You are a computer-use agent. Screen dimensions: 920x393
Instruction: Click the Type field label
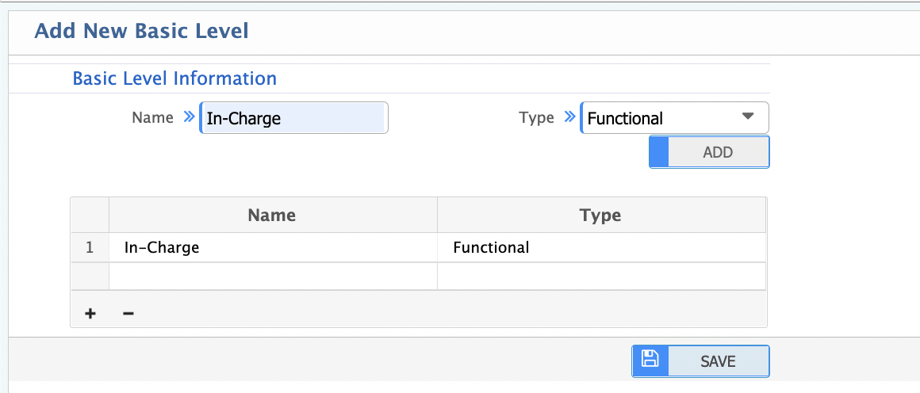[536, 117]
